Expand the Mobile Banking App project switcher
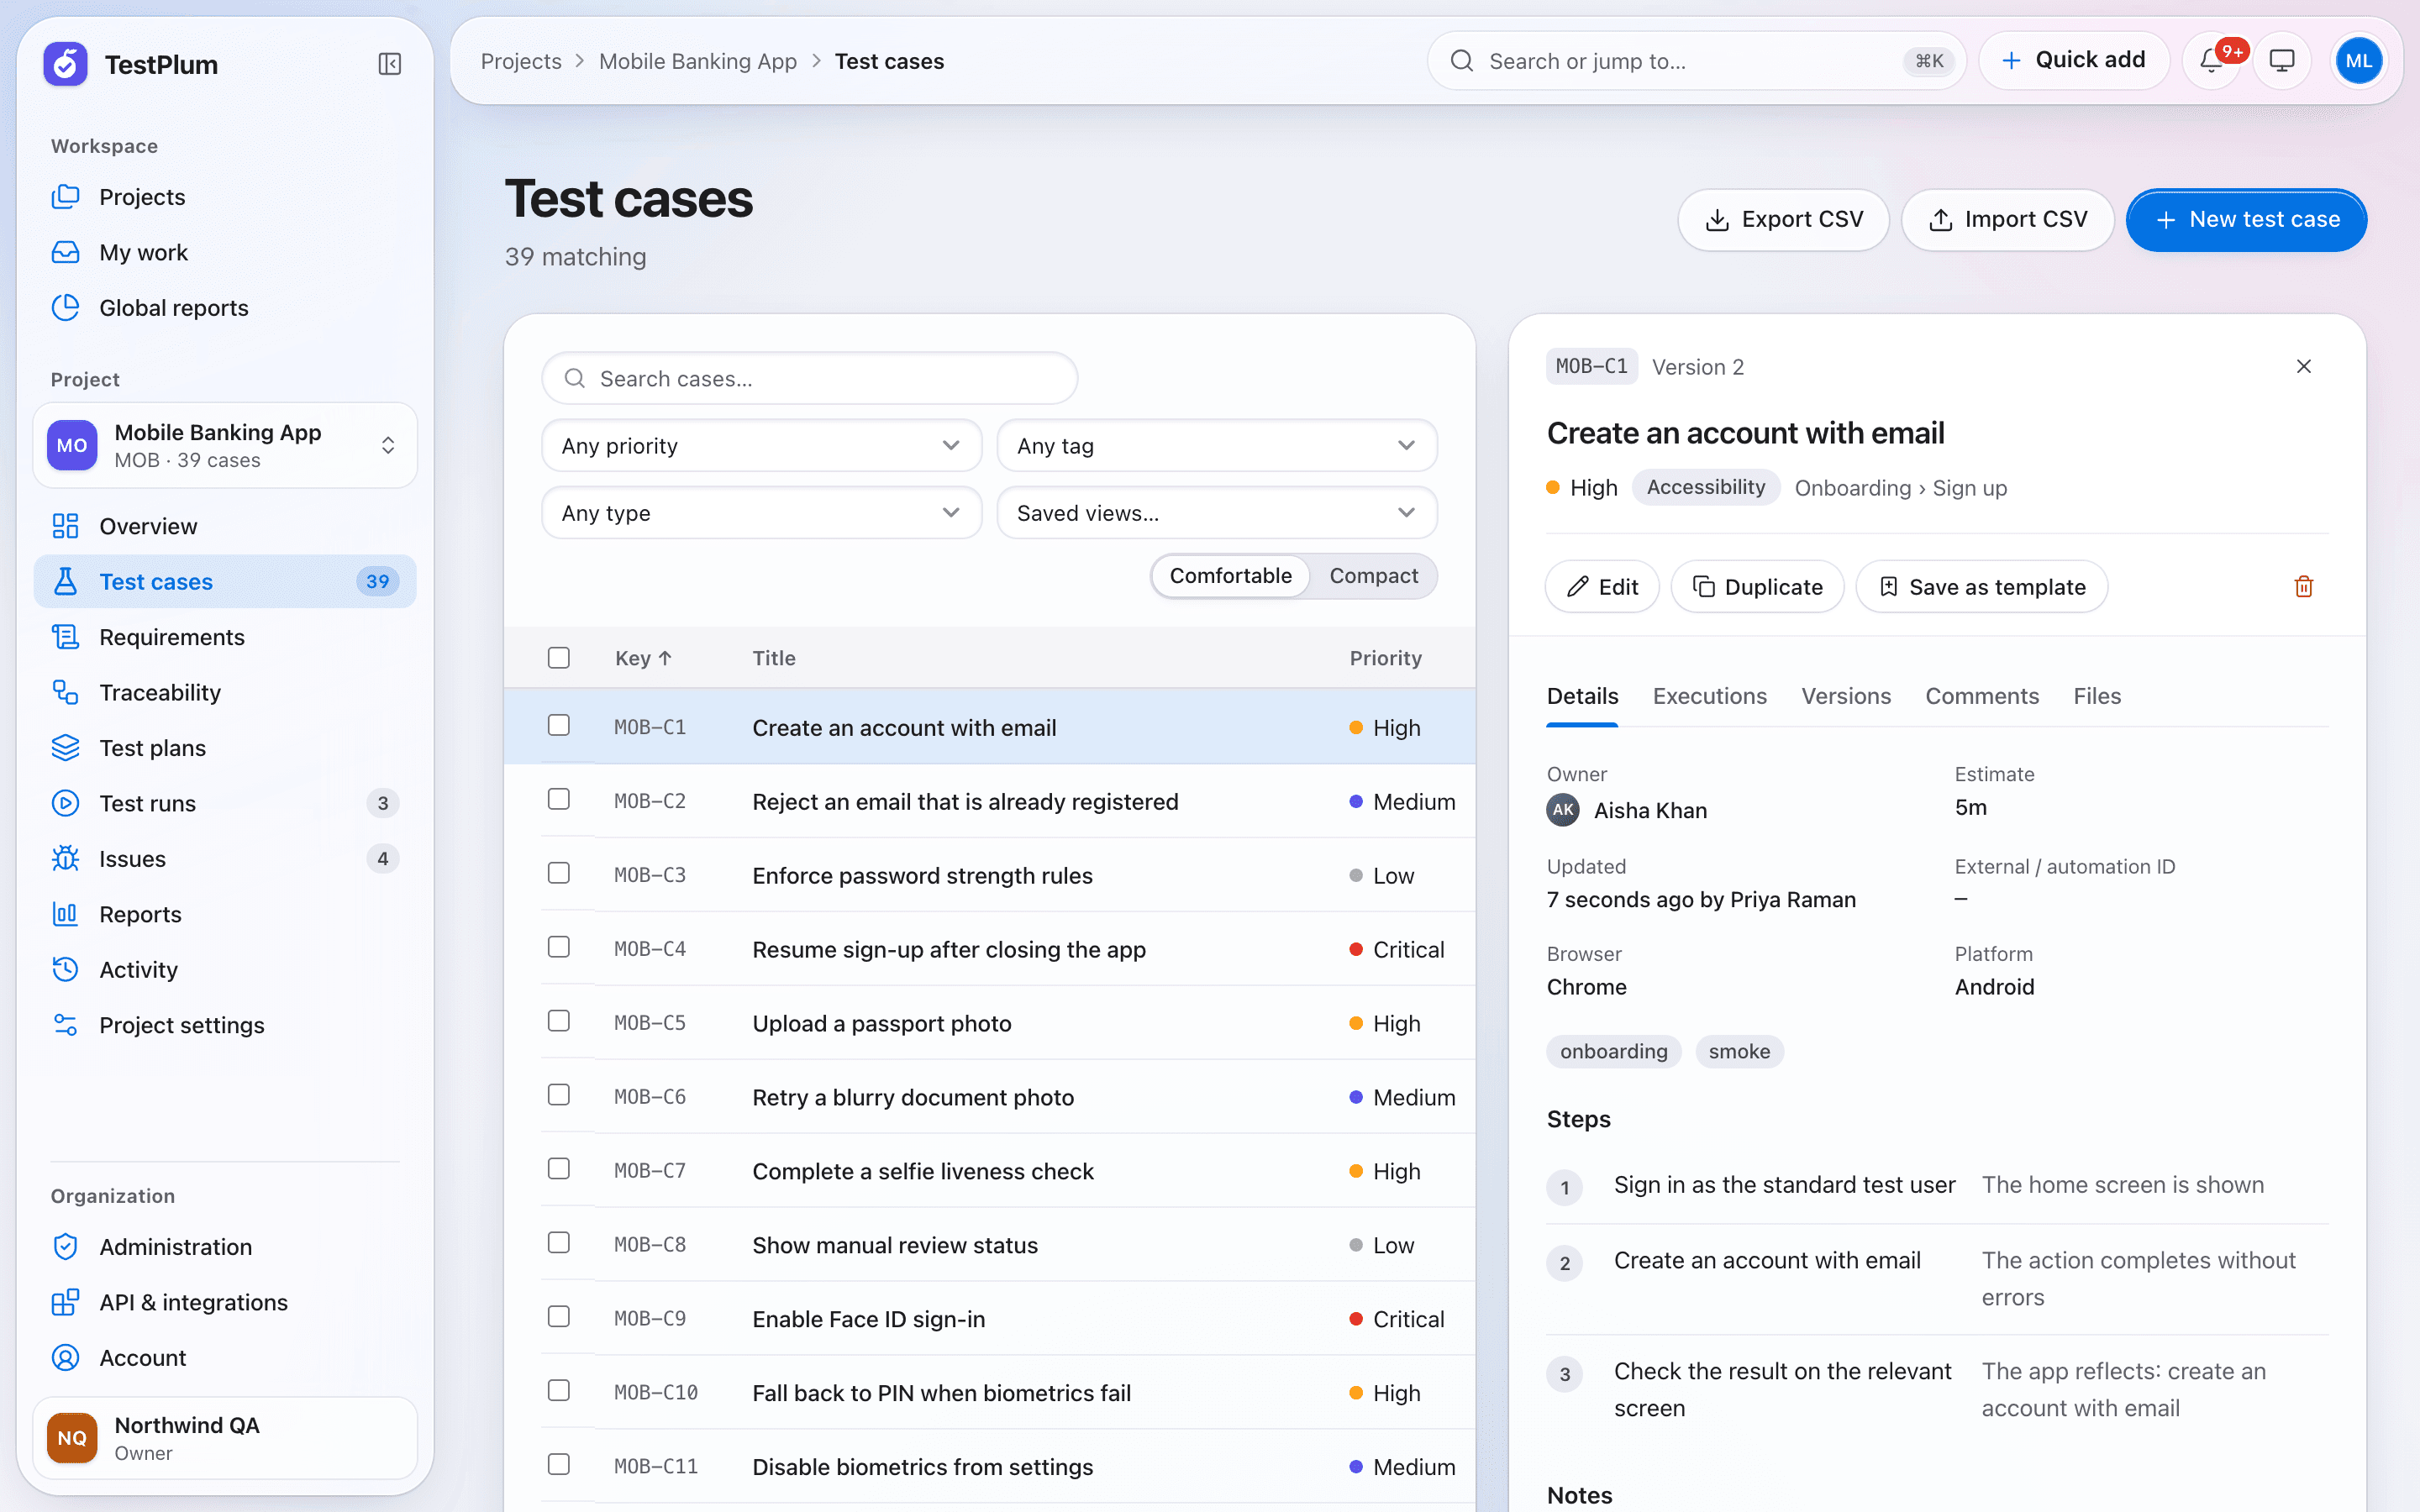 (x=225, y=446)
